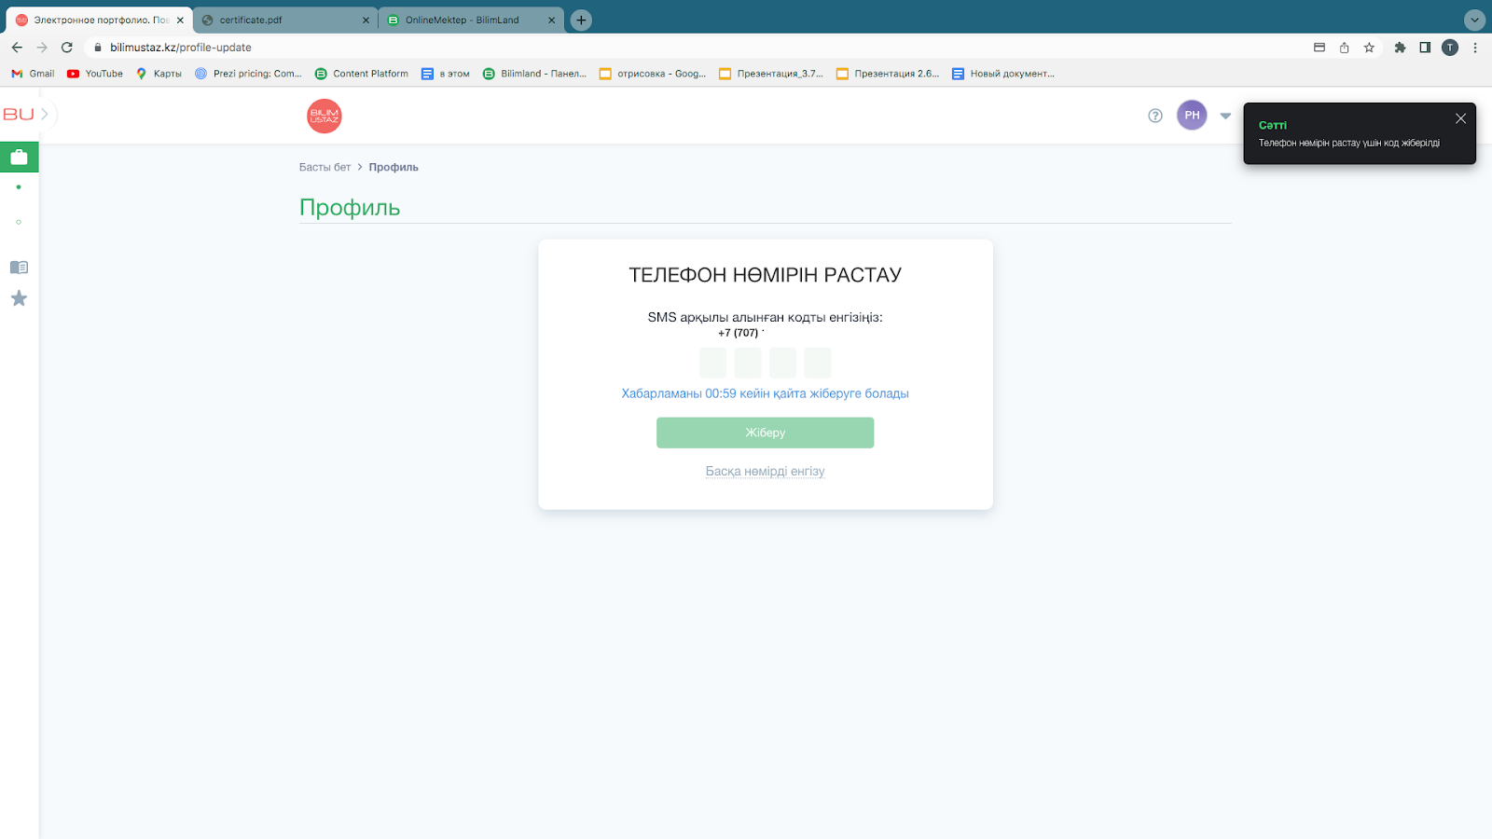Viewport: 1492px width, 839px height.
Task: Close the certificate.pdf tab
Action: (366, 20)
